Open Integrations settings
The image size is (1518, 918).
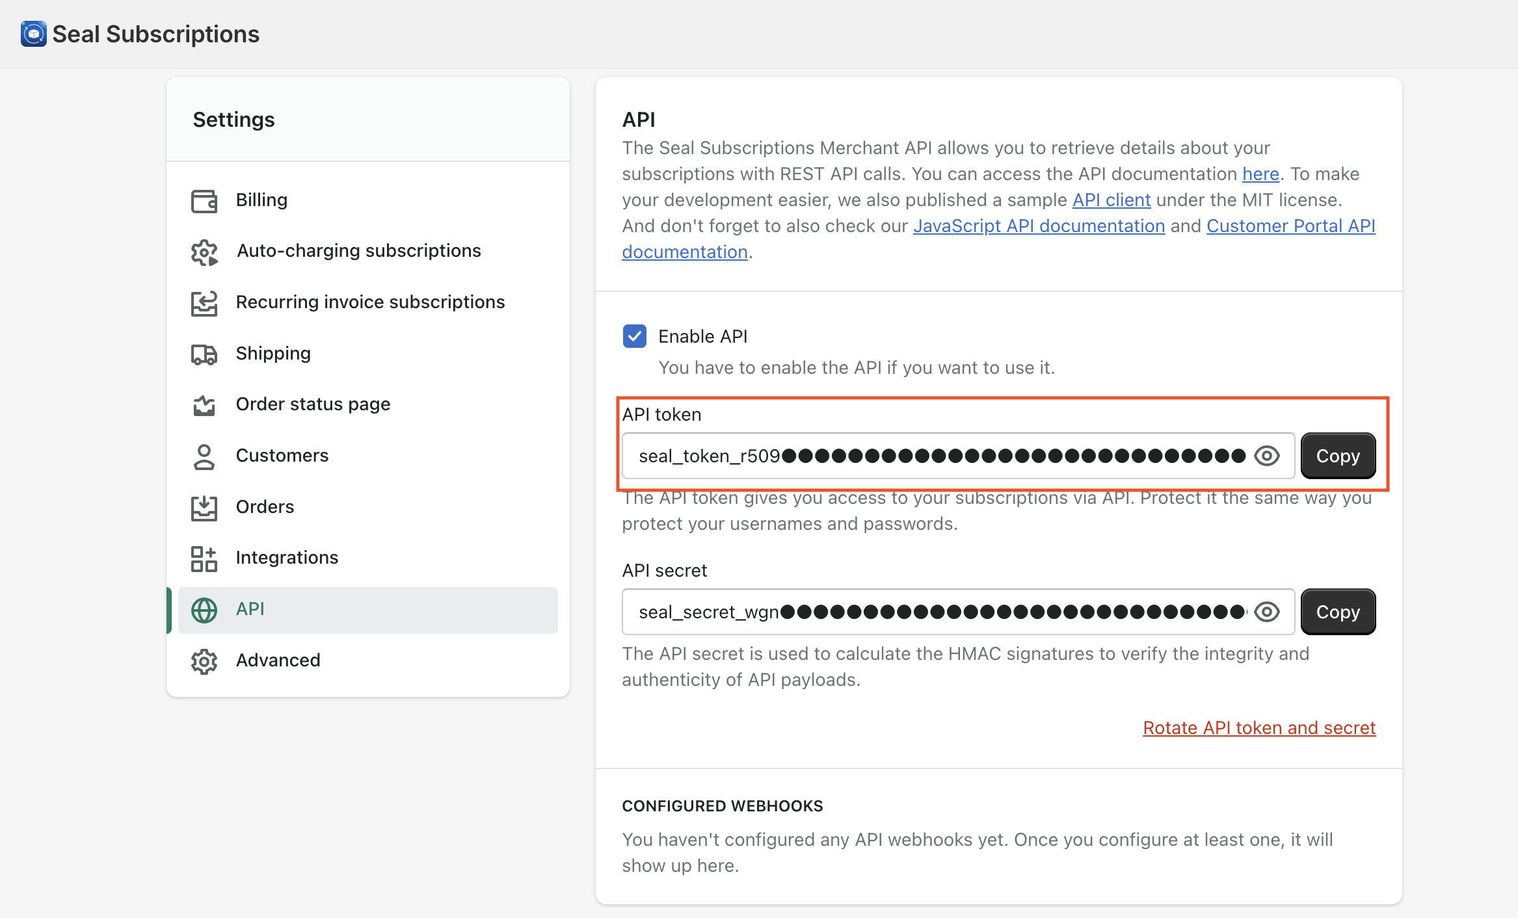click(x=368, y=558)
